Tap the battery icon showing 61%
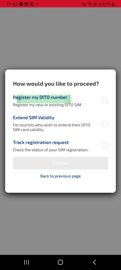Screen dimensions: 121x270 pyautogui.click(x=113, y=4)
